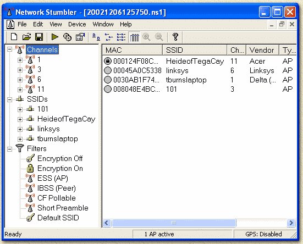303x244 pixels.
Task: Click the auto-configure gears icon
Action: 67,37
